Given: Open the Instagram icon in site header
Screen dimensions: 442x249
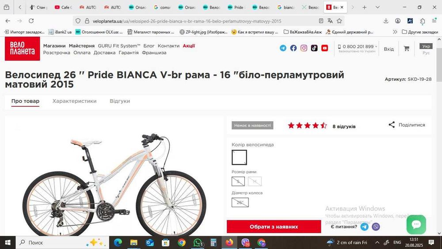Looking at the screenshot, I should click(x=304, y=48).
